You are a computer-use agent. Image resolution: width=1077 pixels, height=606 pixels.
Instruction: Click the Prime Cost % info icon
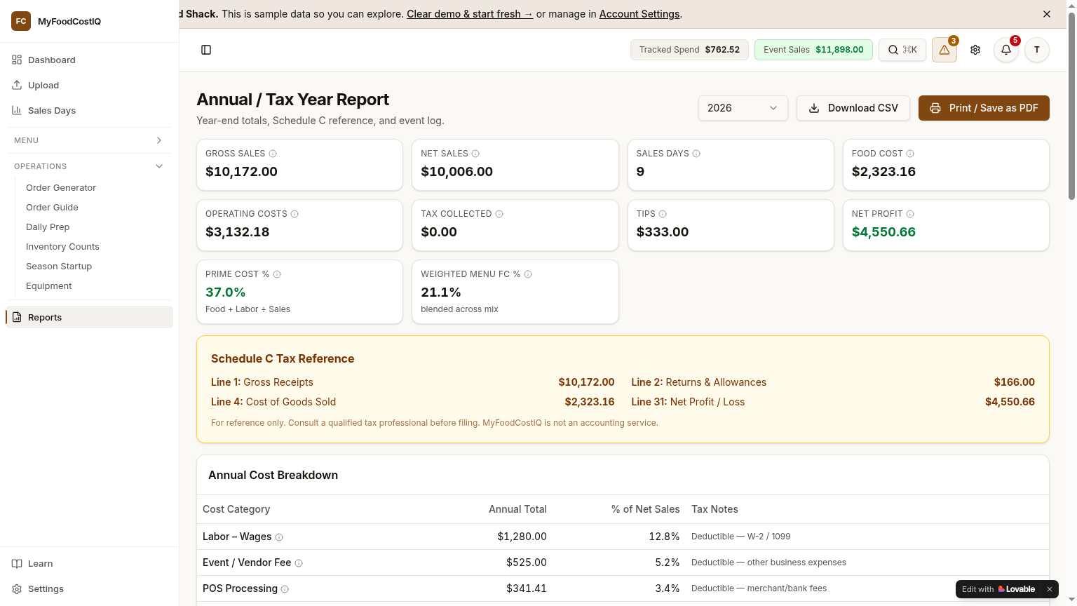pyautogui.click(x=277, y=274)
